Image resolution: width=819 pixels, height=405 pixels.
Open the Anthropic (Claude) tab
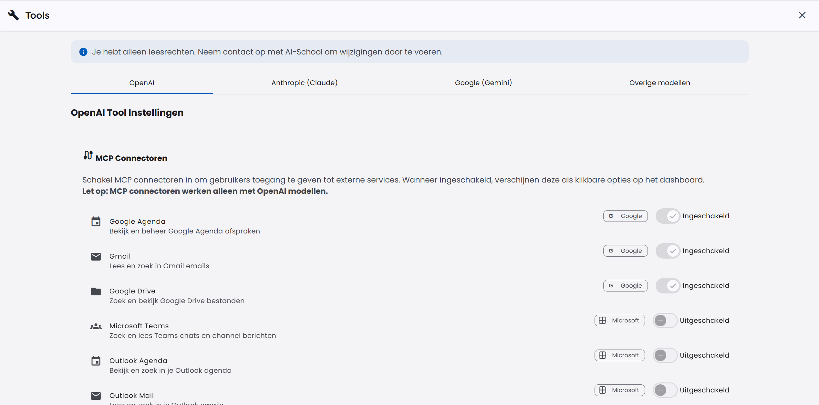point(304,83)
